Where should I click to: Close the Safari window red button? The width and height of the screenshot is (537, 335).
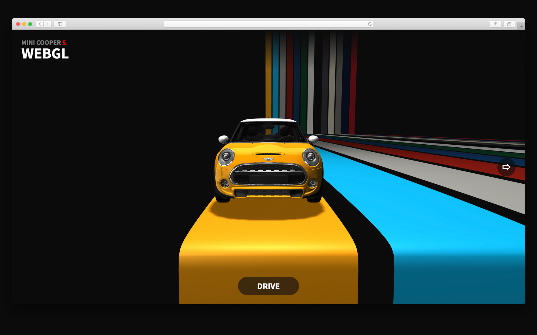pos(18,24)
